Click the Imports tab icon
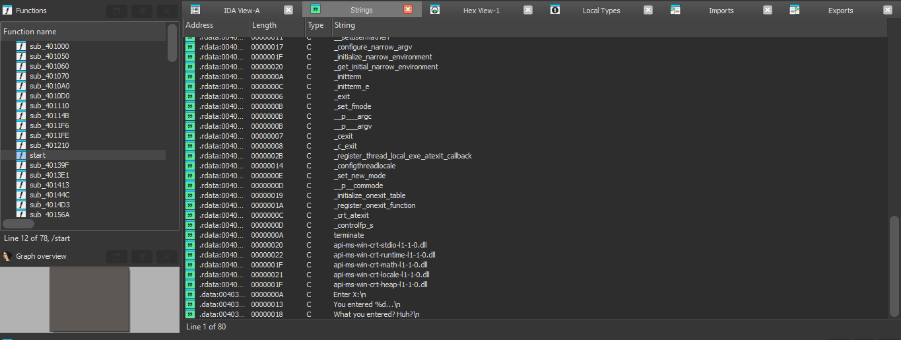901x340 pixels. click(x=675, y=10)
